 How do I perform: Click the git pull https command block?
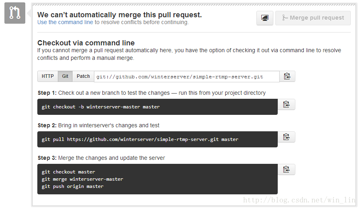click(x=157, y=139)
